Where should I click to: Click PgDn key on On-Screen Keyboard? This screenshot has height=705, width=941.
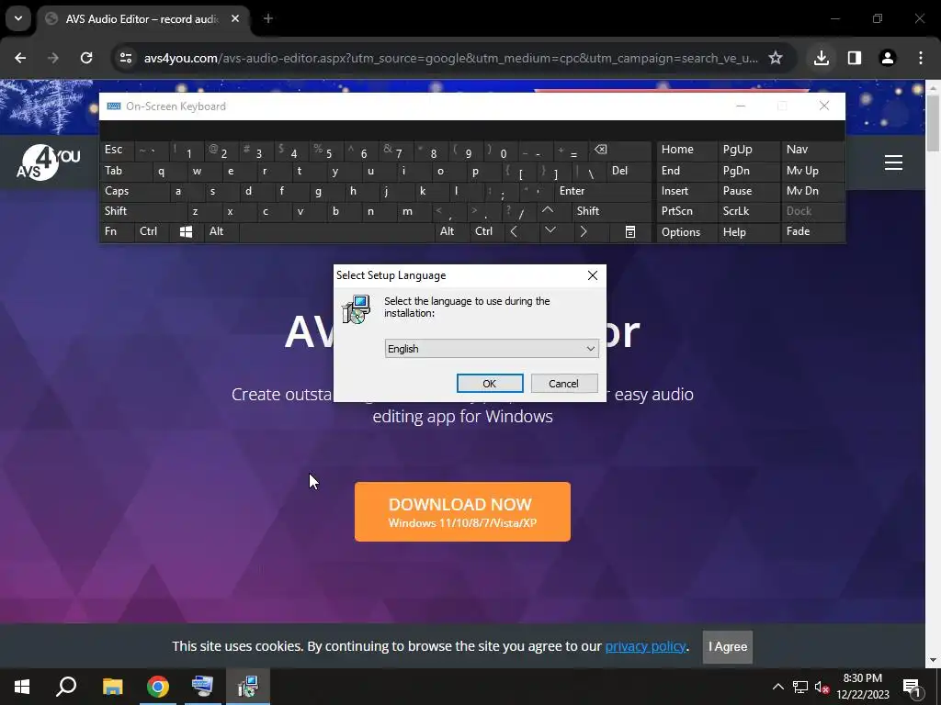coord(748,171)
